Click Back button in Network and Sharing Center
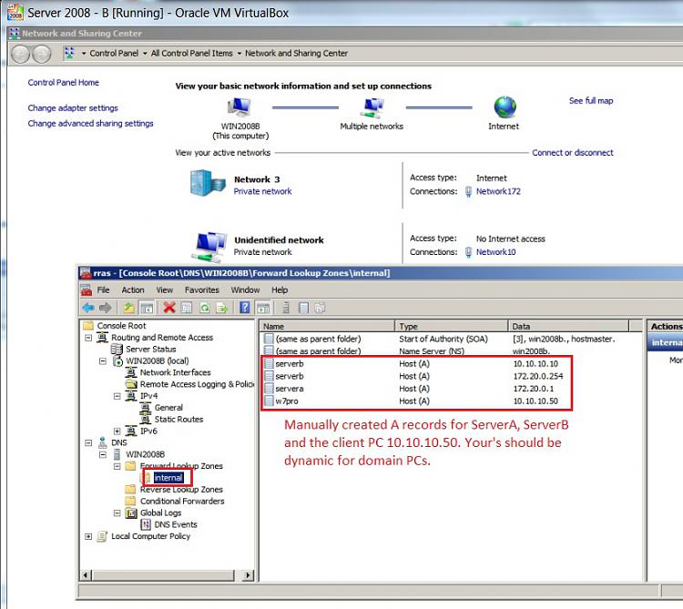The width and height of the screenshot is (683, 609). 20,54
